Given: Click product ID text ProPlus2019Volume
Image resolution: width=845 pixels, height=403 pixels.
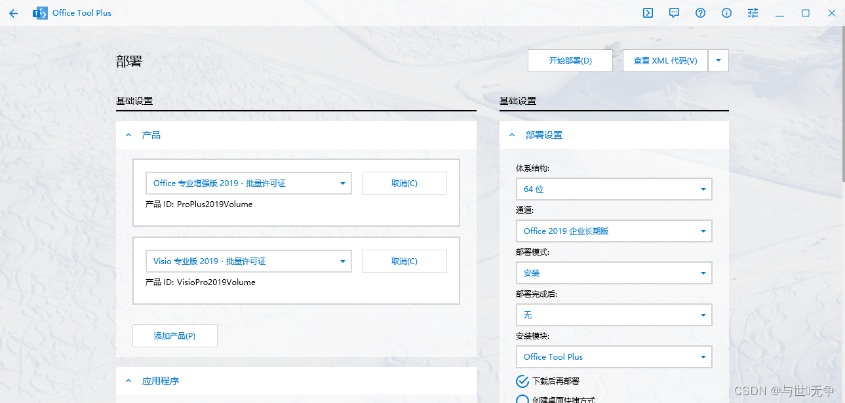Looking at the screenshot, I should click(x=215, y=204).
